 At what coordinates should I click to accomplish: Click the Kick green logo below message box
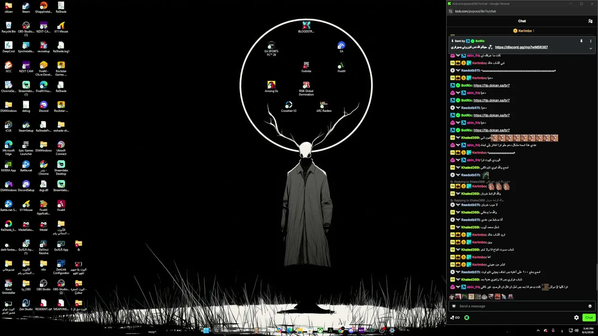[466, 317]
